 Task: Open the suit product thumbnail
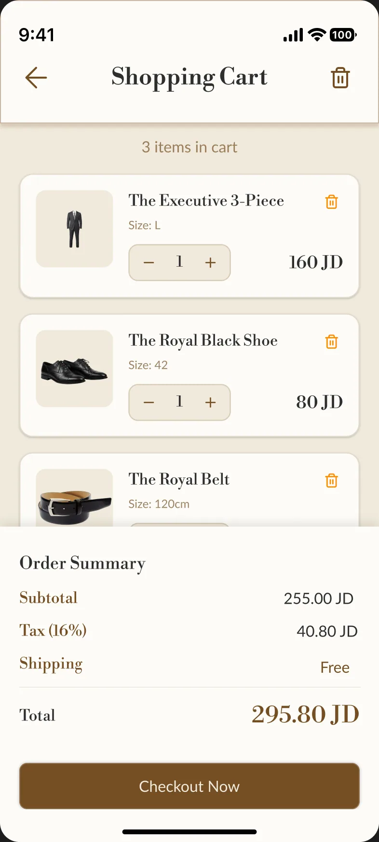pos(74,229)
